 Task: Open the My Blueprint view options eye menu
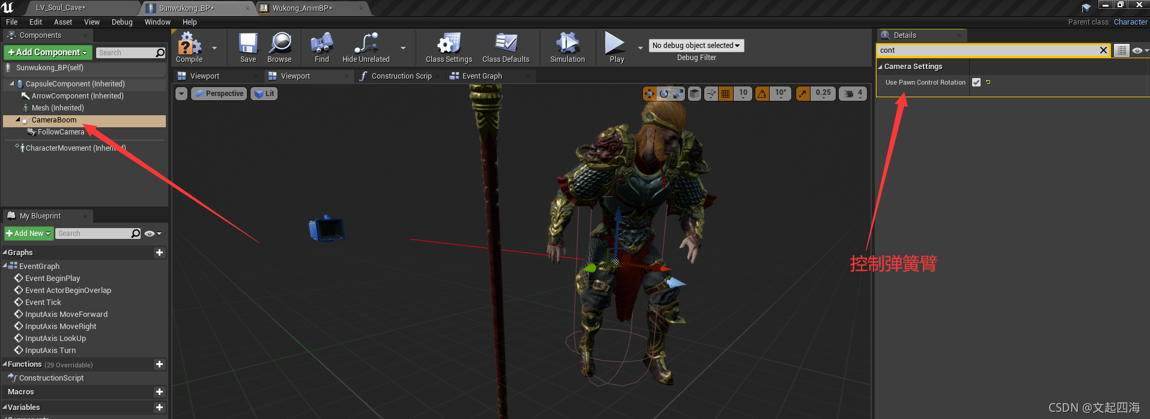pos(153,234)
